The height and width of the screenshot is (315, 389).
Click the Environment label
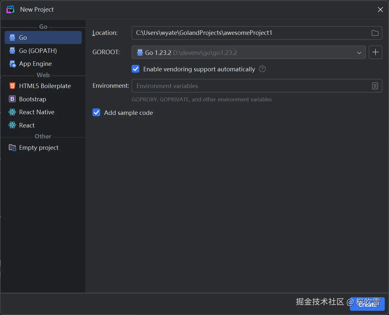click(111, 86)
